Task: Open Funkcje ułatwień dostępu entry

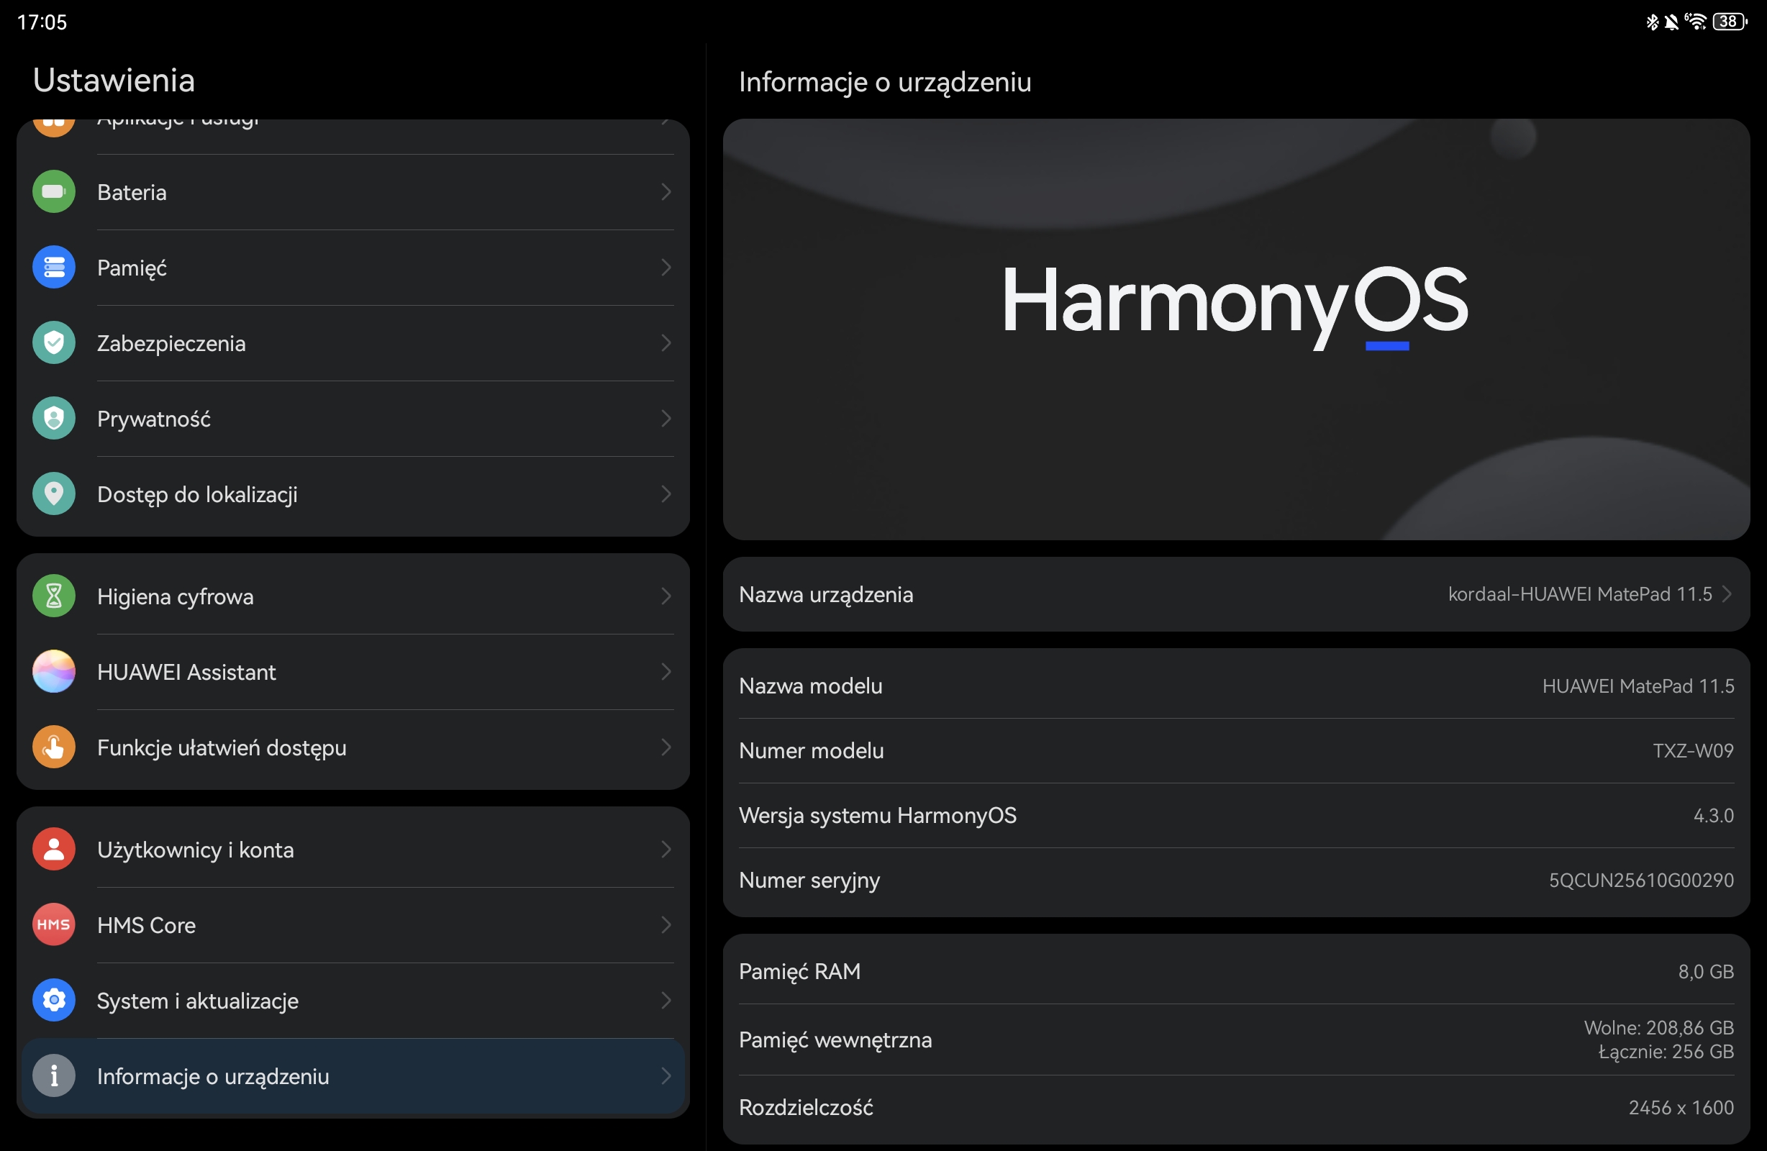Action: click(353, 747)
